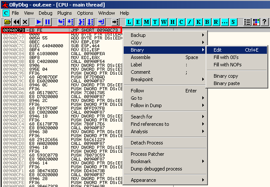The image size is (270, 187).
Task: Restart the program with the rewind icon
Action: (x=16, y=22)
